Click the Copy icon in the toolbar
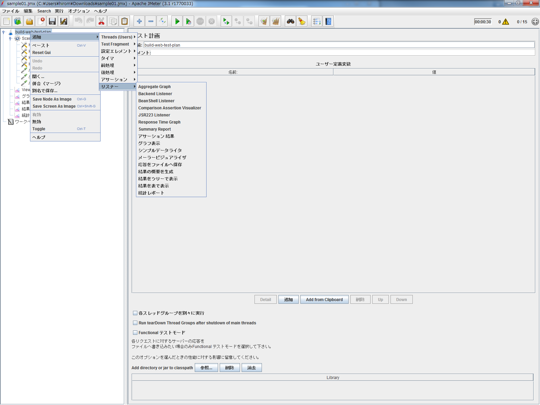Viewport: 540px width, 405px height. click(113, 21)
